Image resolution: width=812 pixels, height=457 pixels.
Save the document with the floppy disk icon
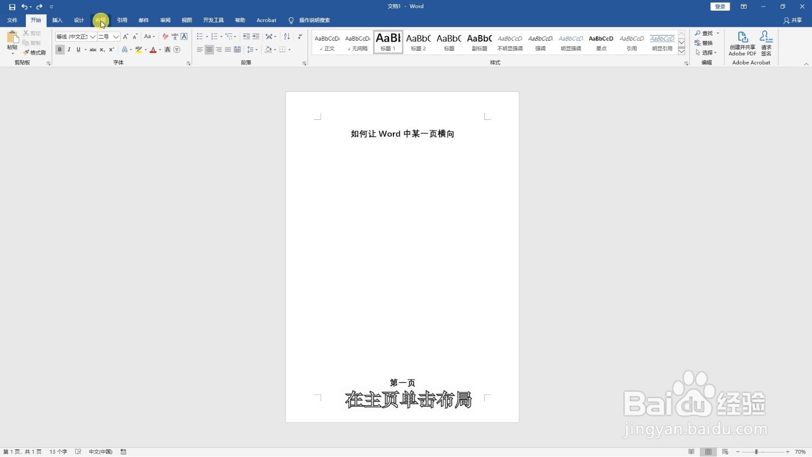(x=12, y=7)
